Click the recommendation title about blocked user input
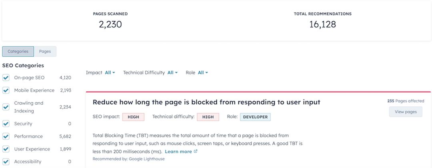The image size is (432, 168). (x=206, y=102)
